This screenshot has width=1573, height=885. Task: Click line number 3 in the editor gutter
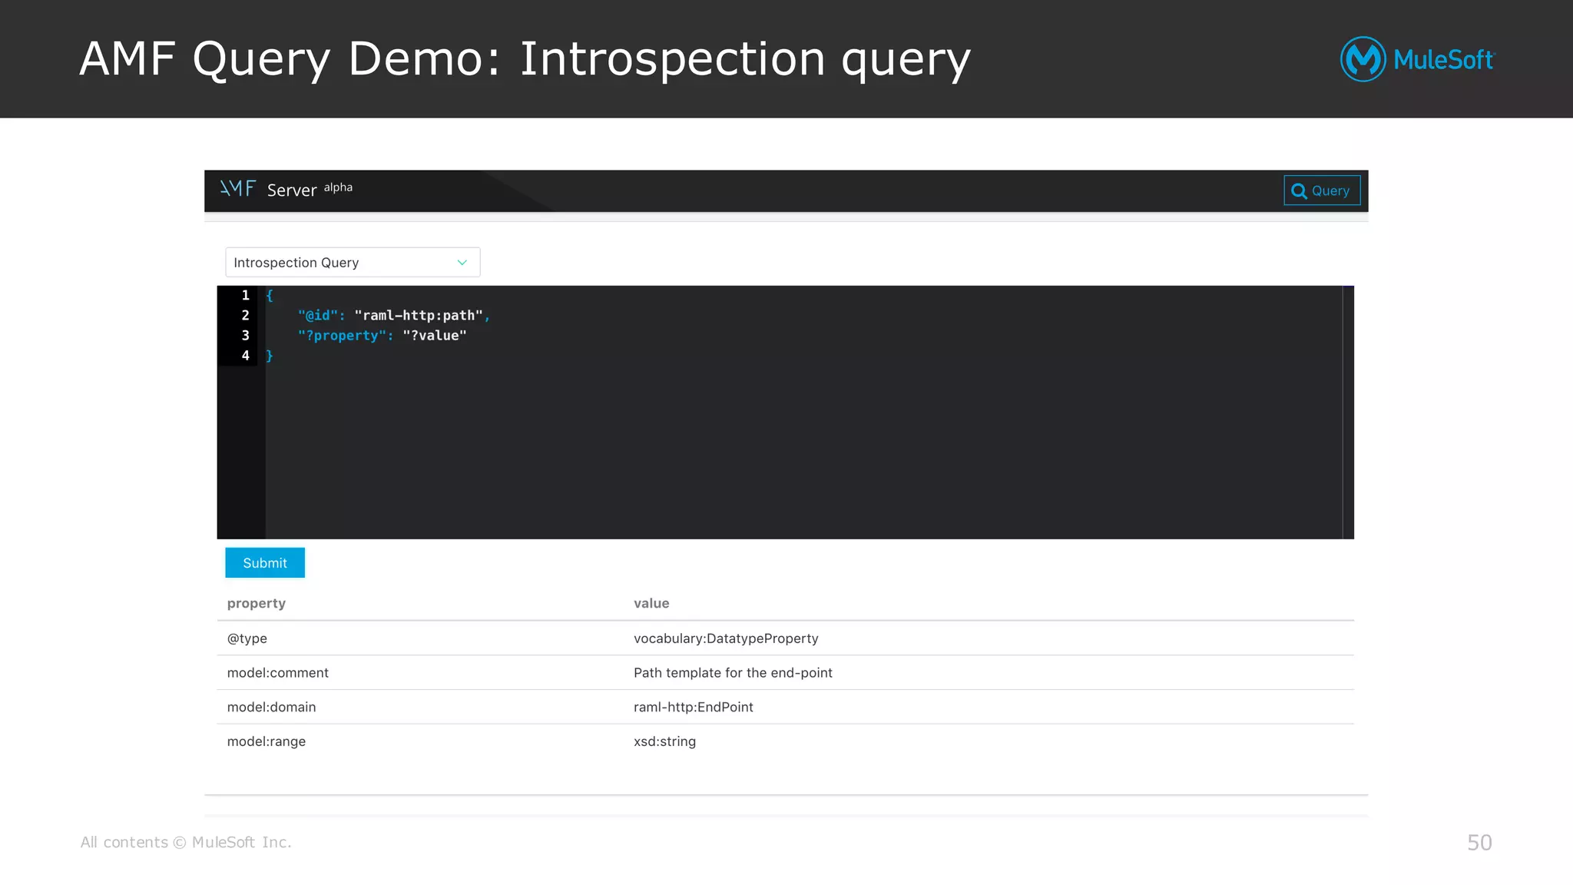(x=245, y=336)
